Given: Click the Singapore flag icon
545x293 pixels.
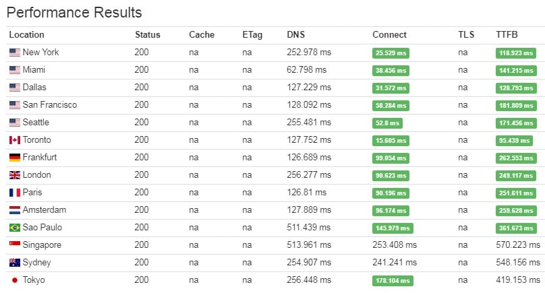Looking at the screenshot, I should pyautogui.click(x=15, y=245).
